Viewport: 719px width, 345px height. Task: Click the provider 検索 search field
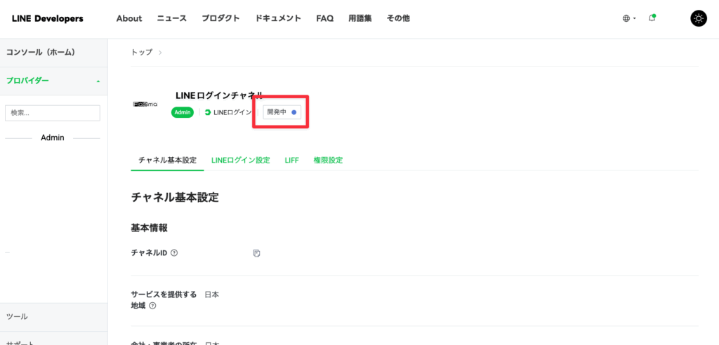53,113
